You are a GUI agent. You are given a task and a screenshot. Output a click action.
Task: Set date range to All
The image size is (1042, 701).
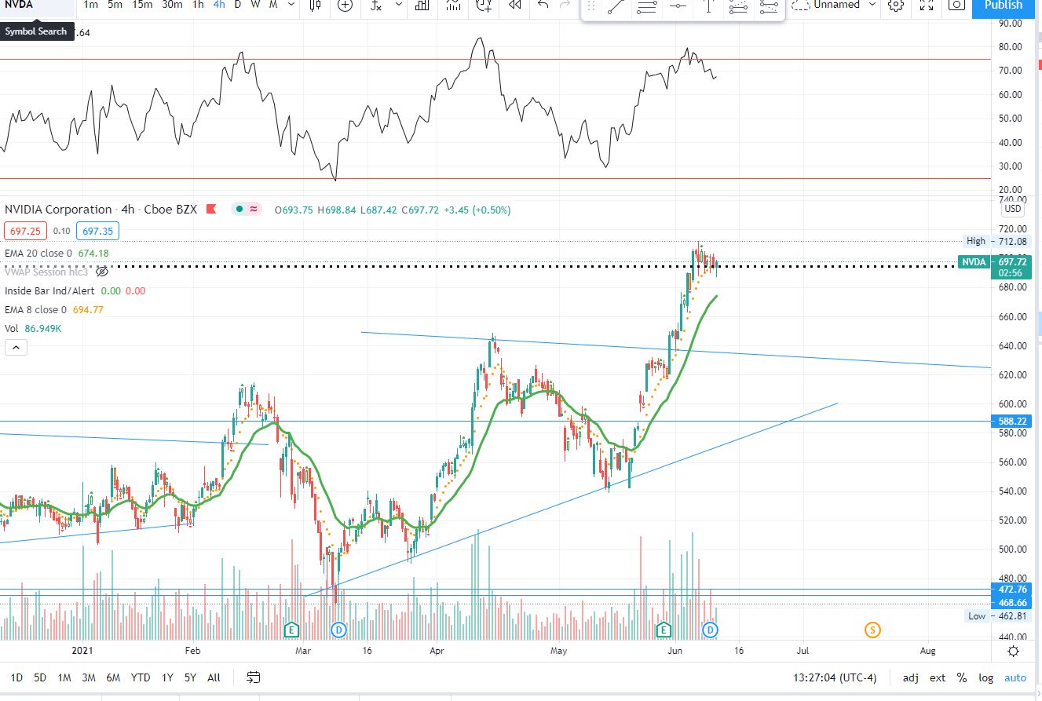[214, 677]
